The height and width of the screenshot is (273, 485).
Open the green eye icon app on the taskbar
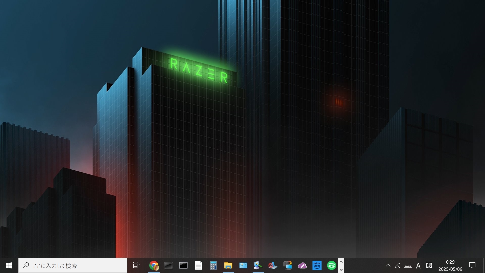click(x=332, y=265)
